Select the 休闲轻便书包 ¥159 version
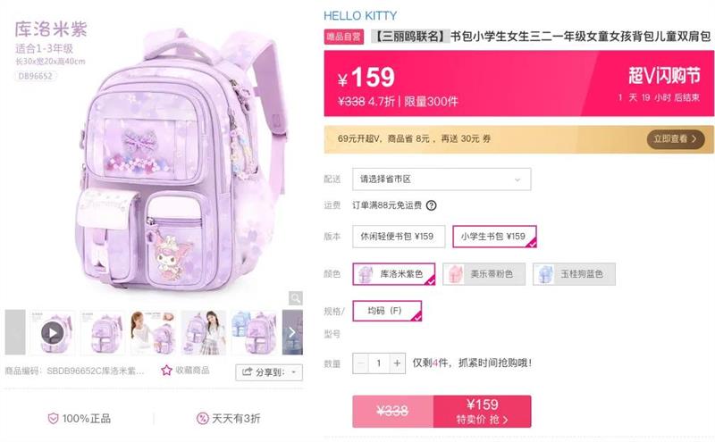Viewport: 715px width, 442px height. click(399, 237)
